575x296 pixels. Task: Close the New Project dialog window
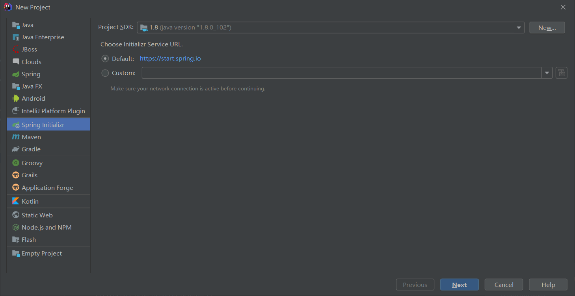click(x=563, y=7)
